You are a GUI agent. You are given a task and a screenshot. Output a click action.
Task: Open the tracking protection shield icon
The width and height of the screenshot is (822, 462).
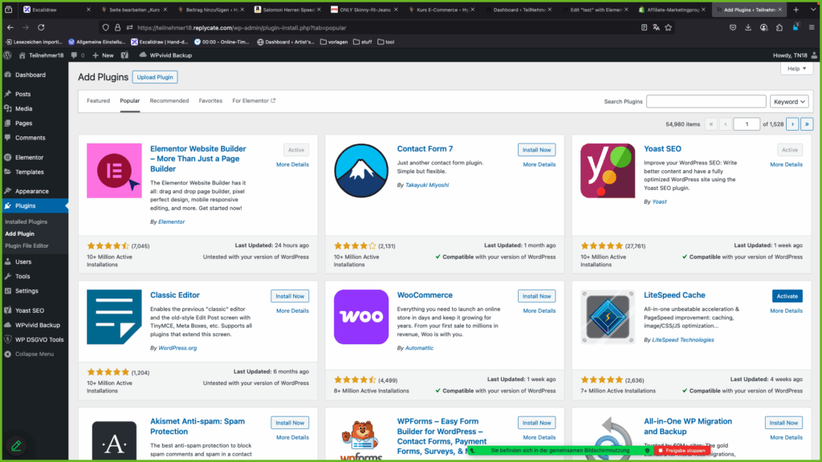(106, 28)
